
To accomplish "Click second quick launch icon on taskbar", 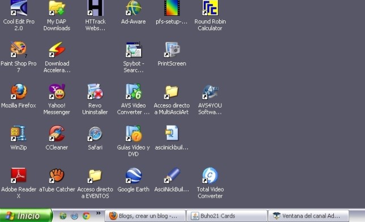I will tap(75, 216).
